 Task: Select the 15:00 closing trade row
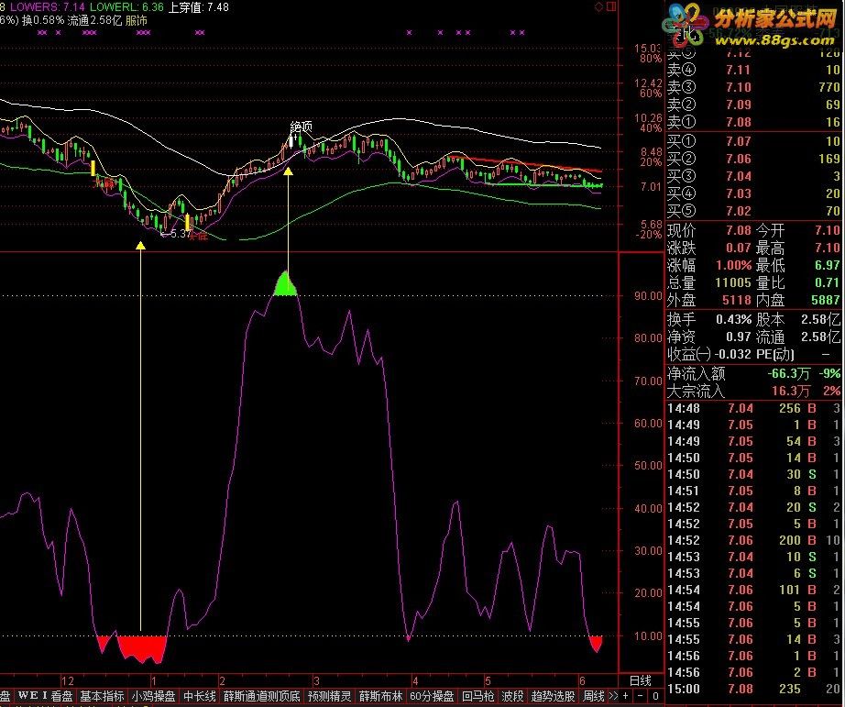pos(753,689)
